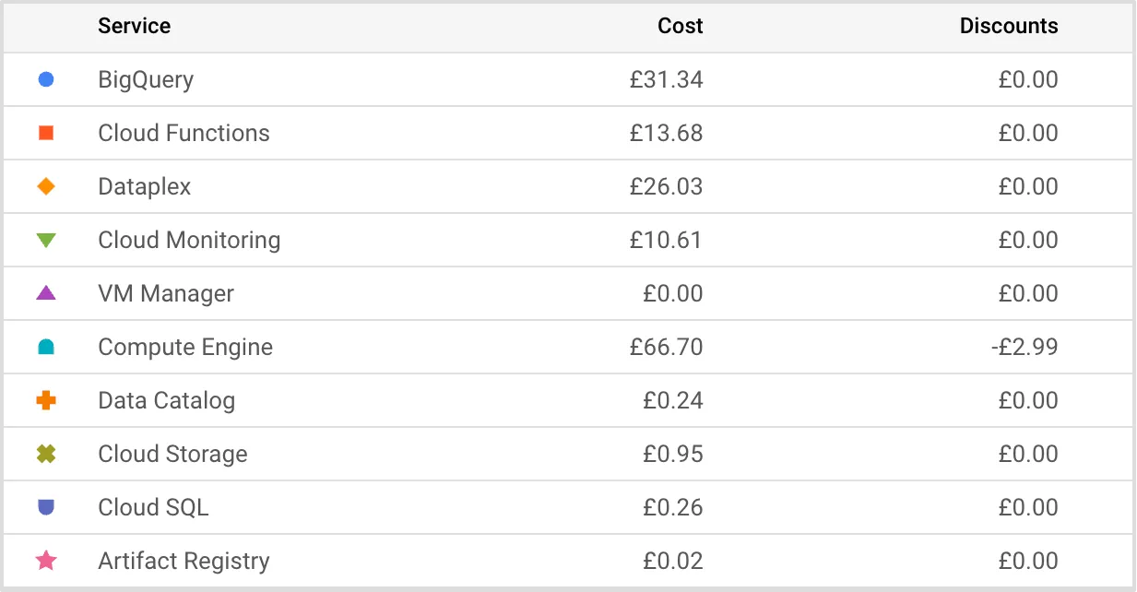Screen dimensions: 1137x592
Task: Sort by the Cost column header
Action: click(680, 26)
